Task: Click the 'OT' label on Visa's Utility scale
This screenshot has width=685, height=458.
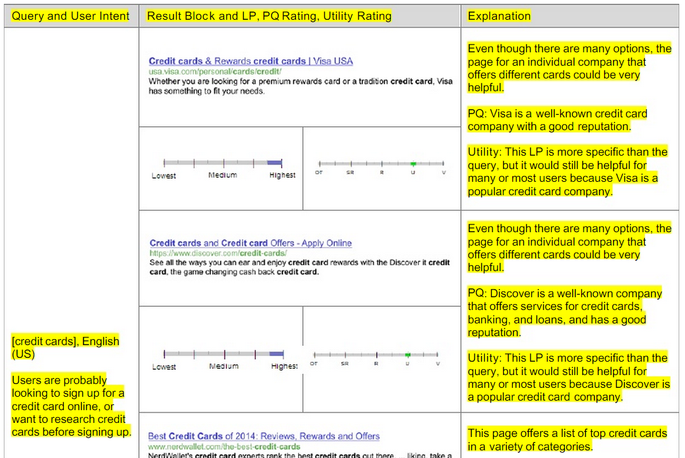Action: 319,173
